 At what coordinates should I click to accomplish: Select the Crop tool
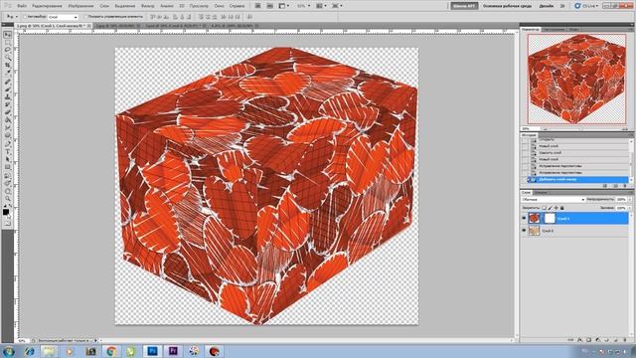pos(7,65)
